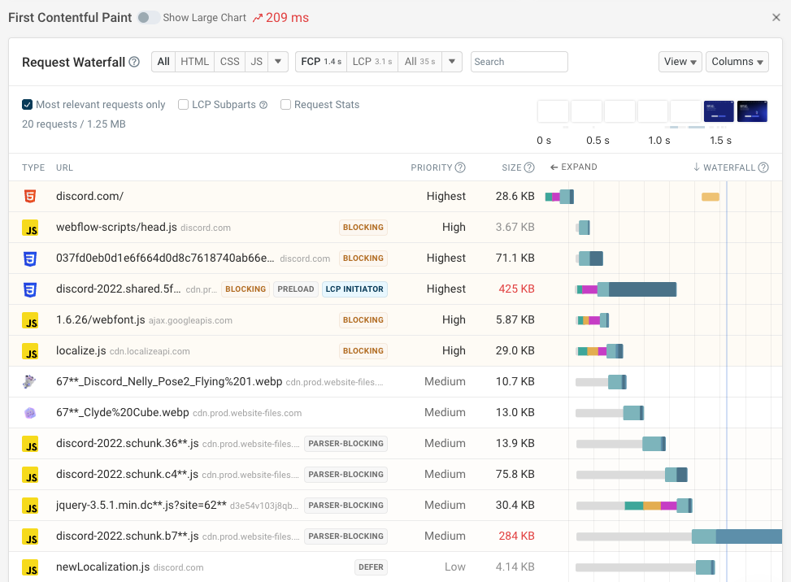This screenshot has width=791, height=582.
Task: Select the JS filter tab
Action: (x=257, y=62)
